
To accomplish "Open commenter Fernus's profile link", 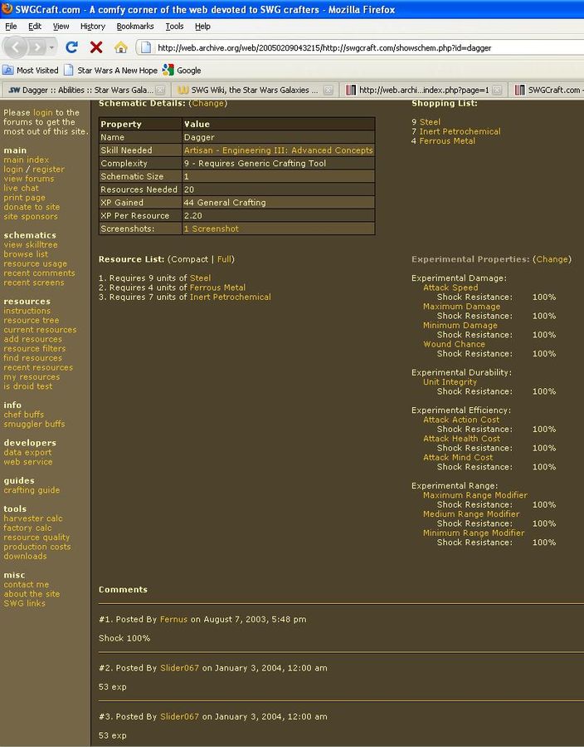I will point(173,619).
